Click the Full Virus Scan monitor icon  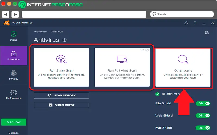[x=122, y=59]
